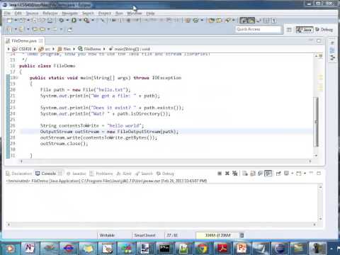Close the FileDemo.java editor tab

(x=41, y=41)
